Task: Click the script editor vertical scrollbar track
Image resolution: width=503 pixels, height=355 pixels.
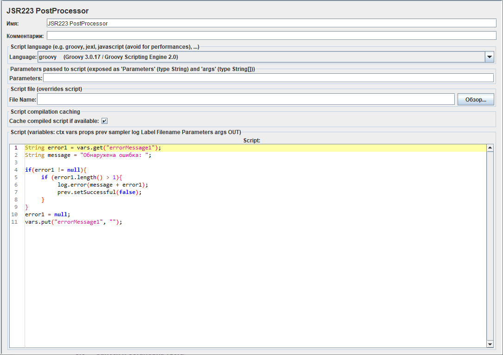Action: 490,246
